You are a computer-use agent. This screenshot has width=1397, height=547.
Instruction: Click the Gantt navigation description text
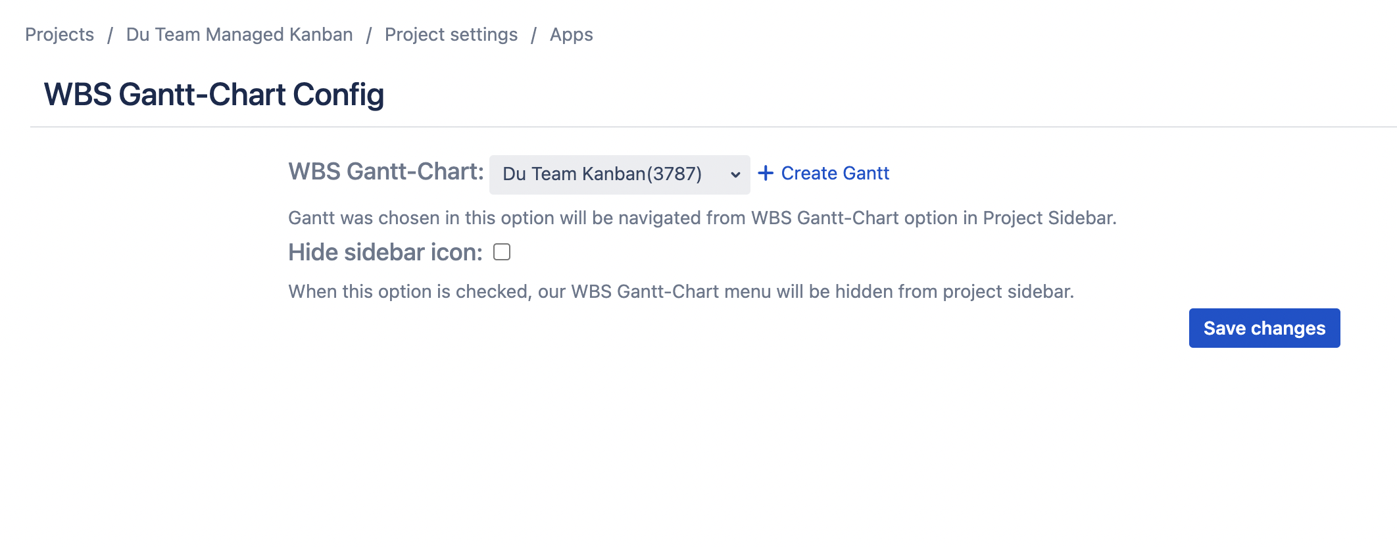tap(702, 218)
